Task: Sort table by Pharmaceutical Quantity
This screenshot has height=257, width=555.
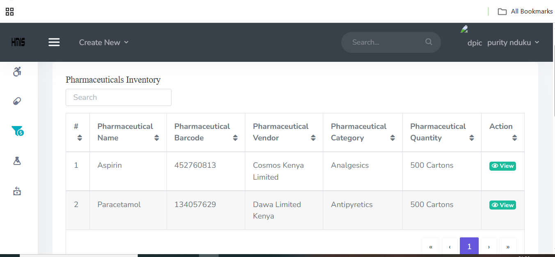Action: point(472,138)
